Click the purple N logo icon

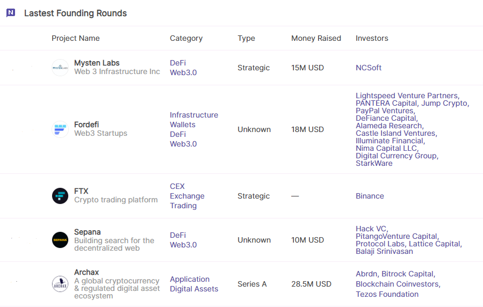click(11, 13)
